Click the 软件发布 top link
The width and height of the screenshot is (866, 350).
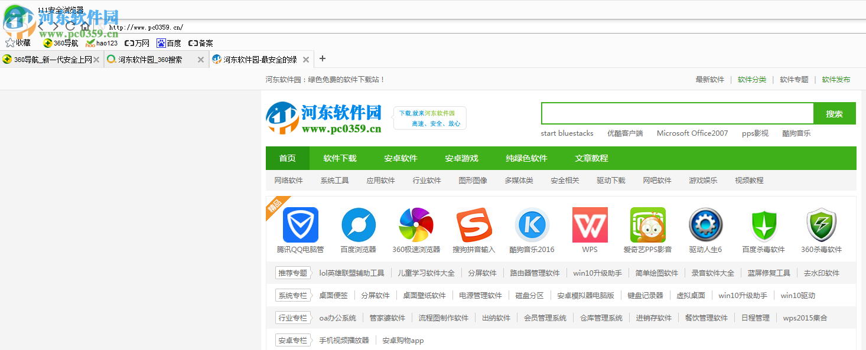[836, 80]
